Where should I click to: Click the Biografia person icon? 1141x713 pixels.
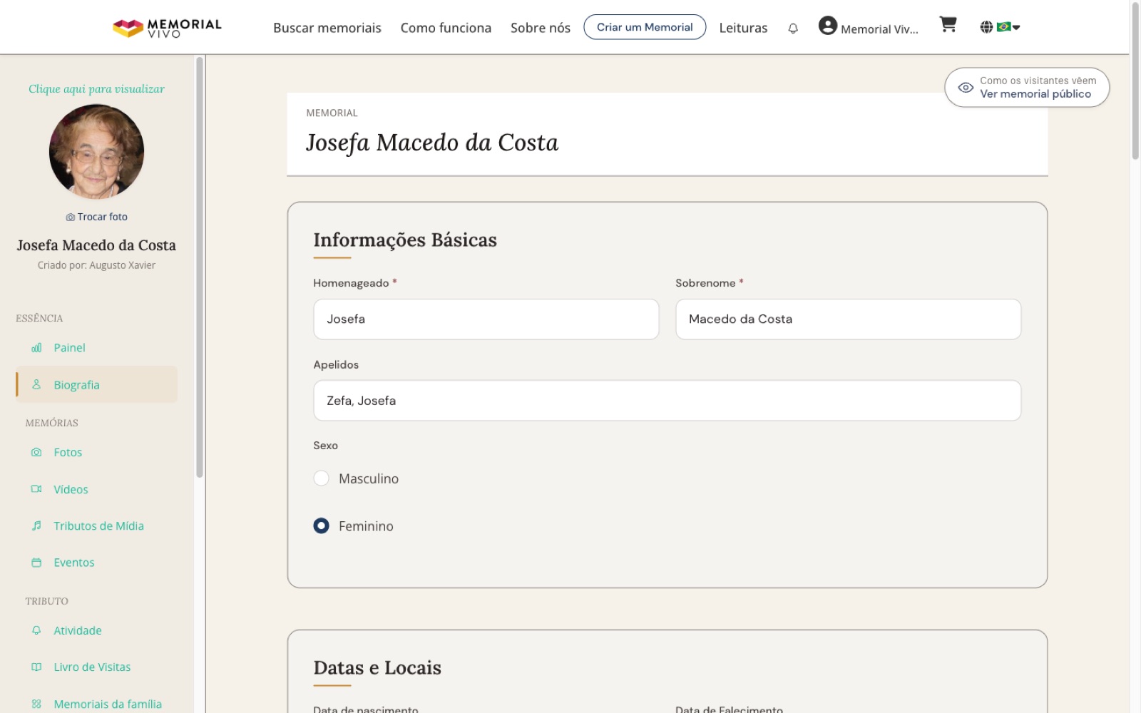[x=36, y=384]
